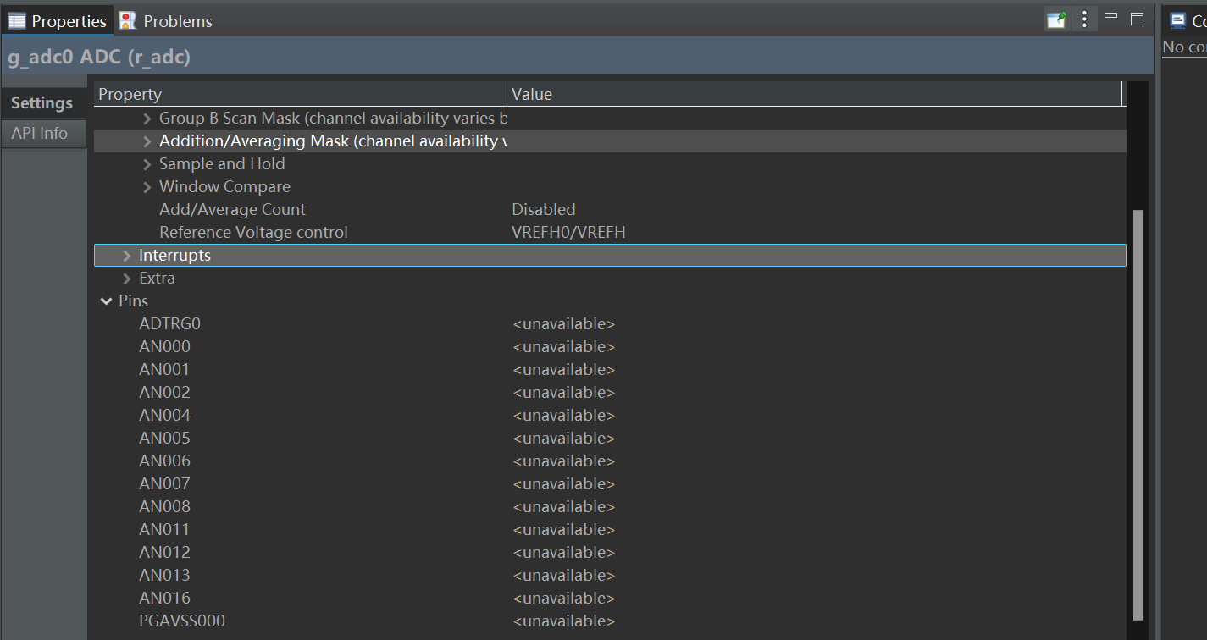1207x640 pixels.
Task: Select the AN001 pin row
Action: [610, 370]
